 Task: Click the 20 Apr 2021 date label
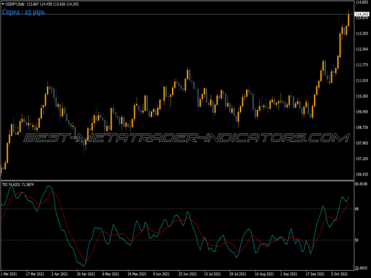coord(87,273)
